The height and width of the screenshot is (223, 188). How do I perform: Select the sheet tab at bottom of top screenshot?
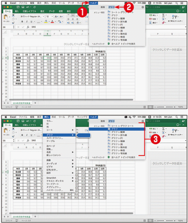click(x=22, y=103)
